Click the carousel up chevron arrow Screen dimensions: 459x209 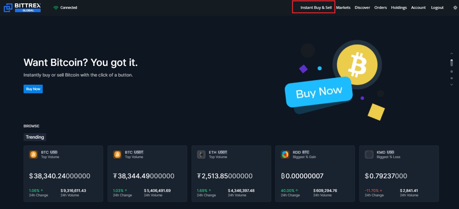451,54
